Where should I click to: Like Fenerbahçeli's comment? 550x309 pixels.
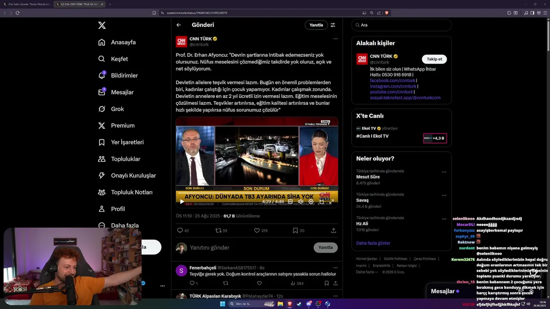point(259,283)
